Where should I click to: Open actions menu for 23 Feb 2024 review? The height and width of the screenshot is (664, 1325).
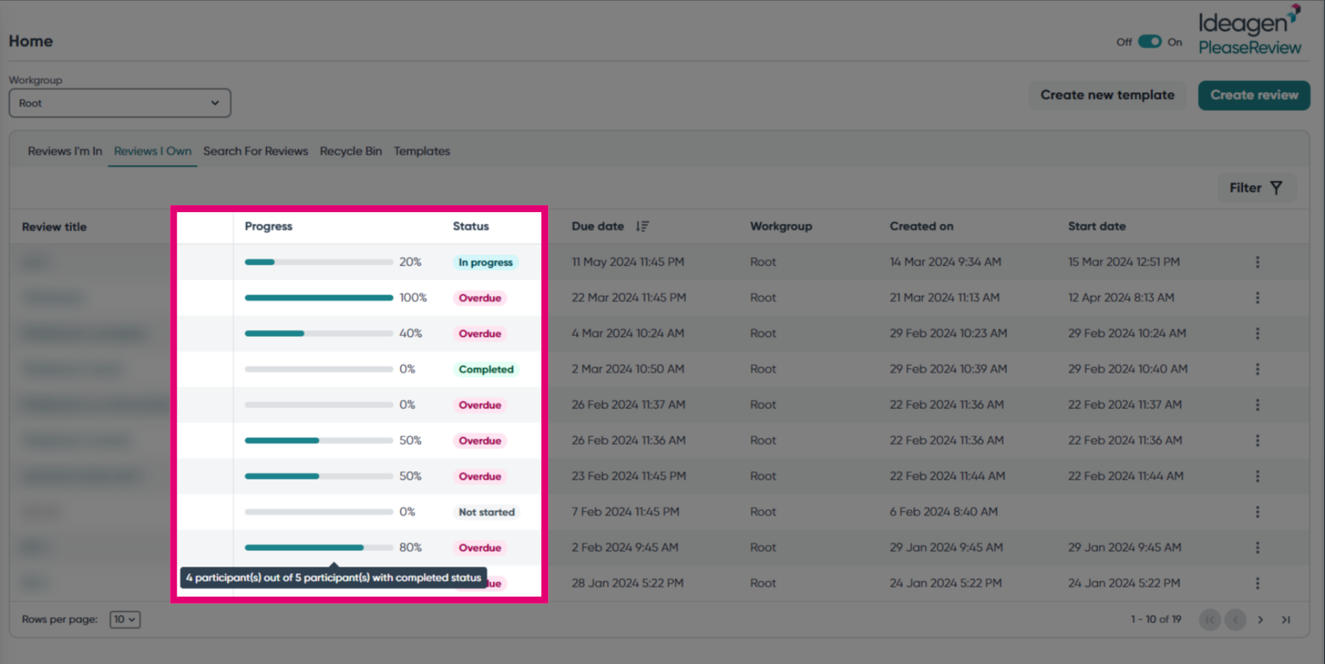coord(1257,476)
